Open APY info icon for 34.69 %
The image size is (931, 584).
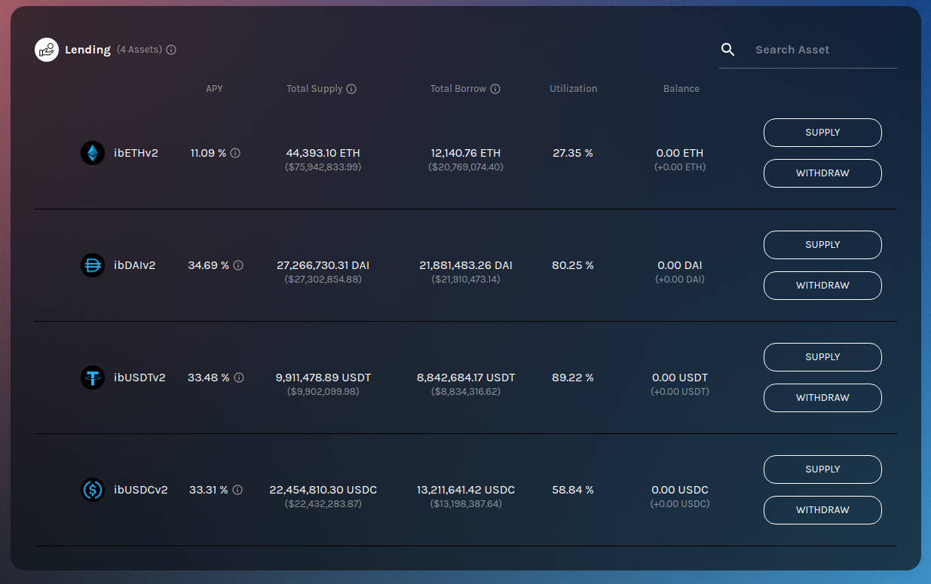click(x=238, y=265)
